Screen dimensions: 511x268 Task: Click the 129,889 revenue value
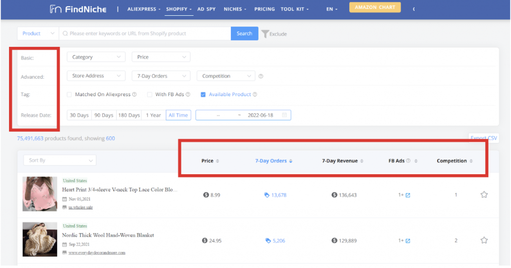pos(348,241)
